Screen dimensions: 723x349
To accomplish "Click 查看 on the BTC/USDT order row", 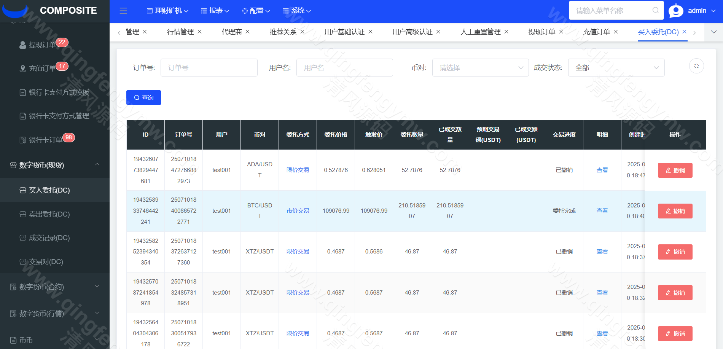I will 602,211.
